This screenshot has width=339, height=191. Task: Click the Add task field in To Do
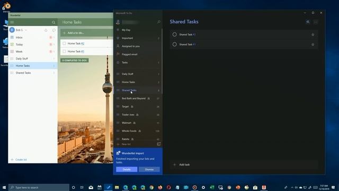click(244, 164)
